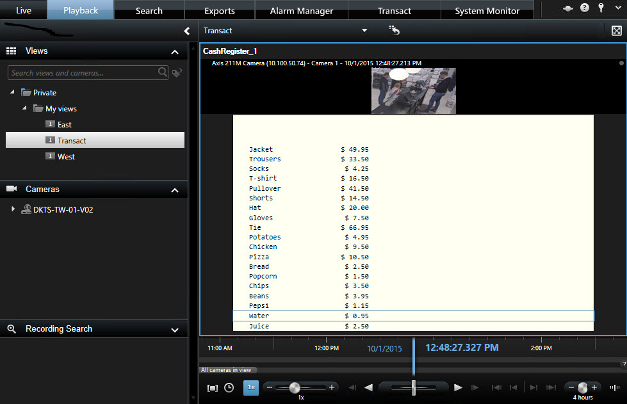
Task: Expand the DKTS-TW-01-V02 camera server
Action: tap(13, 209)
